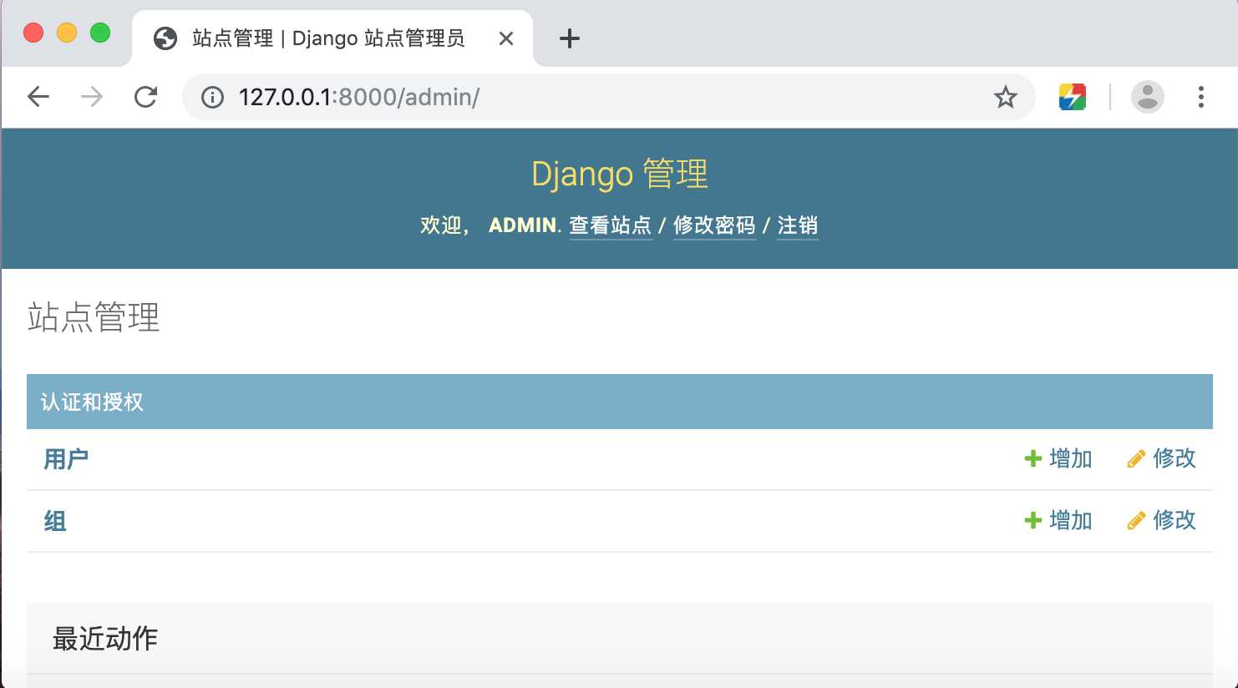
Task: Click 修改 in the 用户 row
Action: point(1161,458)
